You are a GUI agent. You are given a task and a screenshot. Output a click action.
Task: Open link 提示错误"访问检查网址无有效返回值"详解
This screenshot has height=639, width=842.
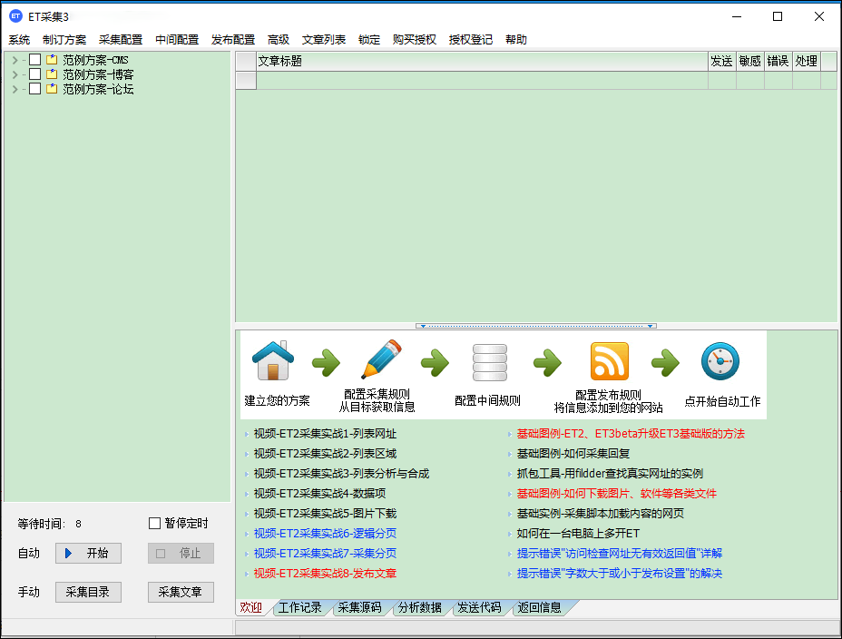619,553
